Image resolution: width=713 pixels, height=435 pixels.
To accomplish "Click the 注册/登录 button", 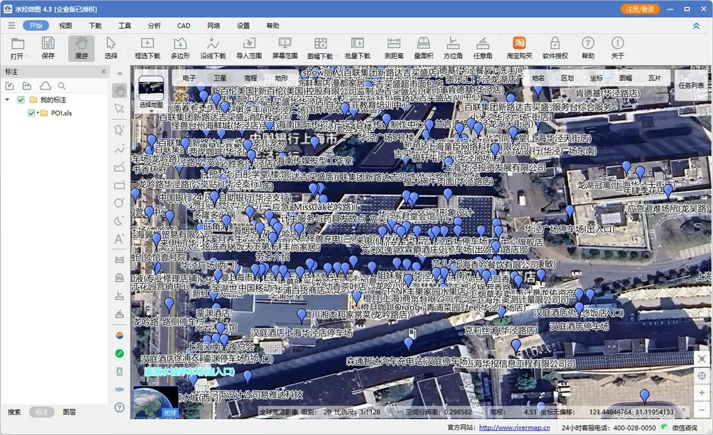I will tap(640, 9).
